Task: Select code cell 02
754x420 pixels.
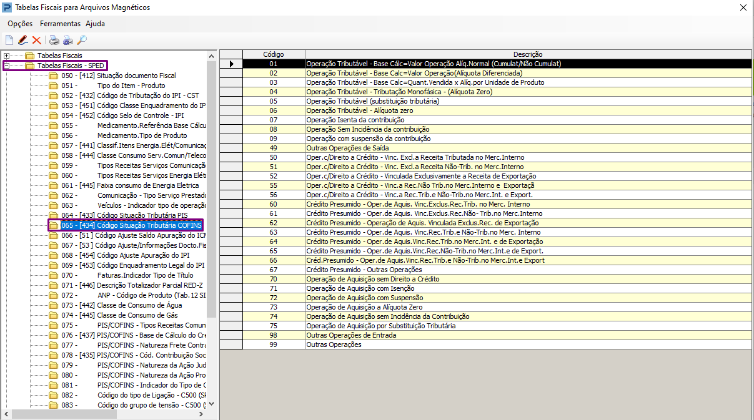Action: (x=274, y=73)
